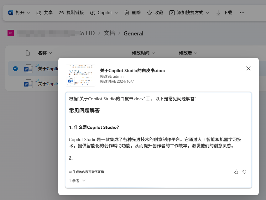The width and height of the screenshot is (266, 200).
Task: Close the Copilot summary popup
Action: tap(248, 68)
